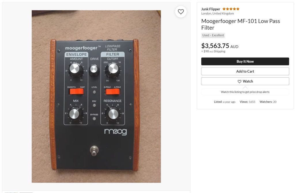Click the moog logo in the photo

116,132
